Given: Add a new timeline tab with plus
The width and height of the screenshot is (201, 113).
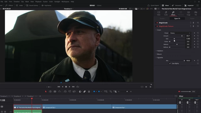Looking at the screenshot, I should point(40,96).
